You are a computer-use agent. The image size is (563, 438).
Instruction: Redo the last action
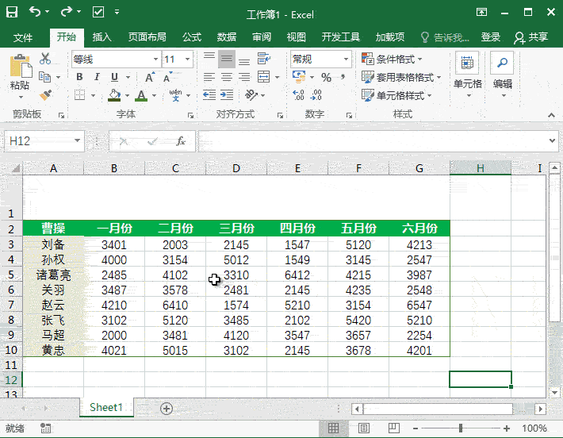(x=66, y=12)
